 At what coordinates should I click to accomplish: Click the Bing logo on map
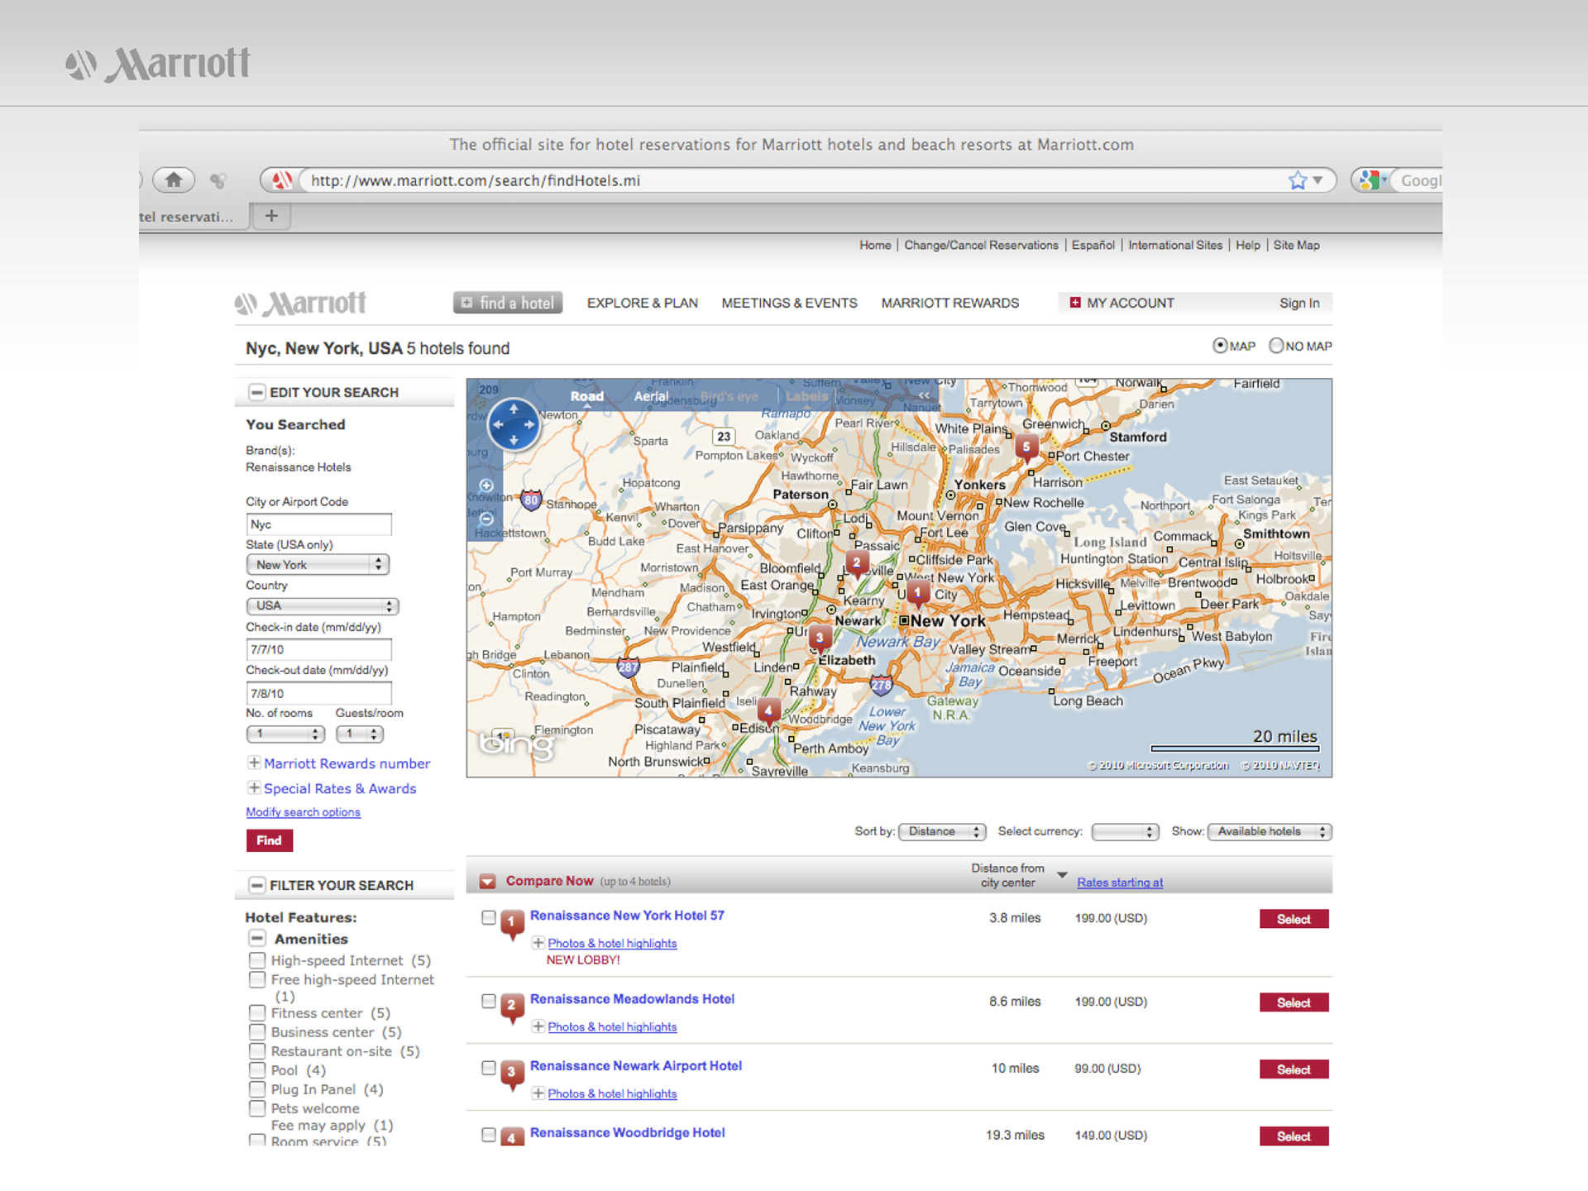517,744
